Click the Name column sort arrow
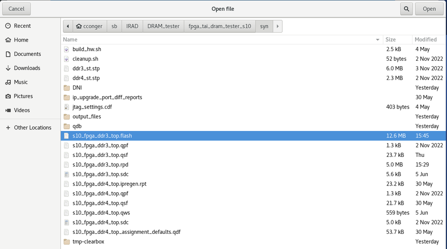 [378, 40]
